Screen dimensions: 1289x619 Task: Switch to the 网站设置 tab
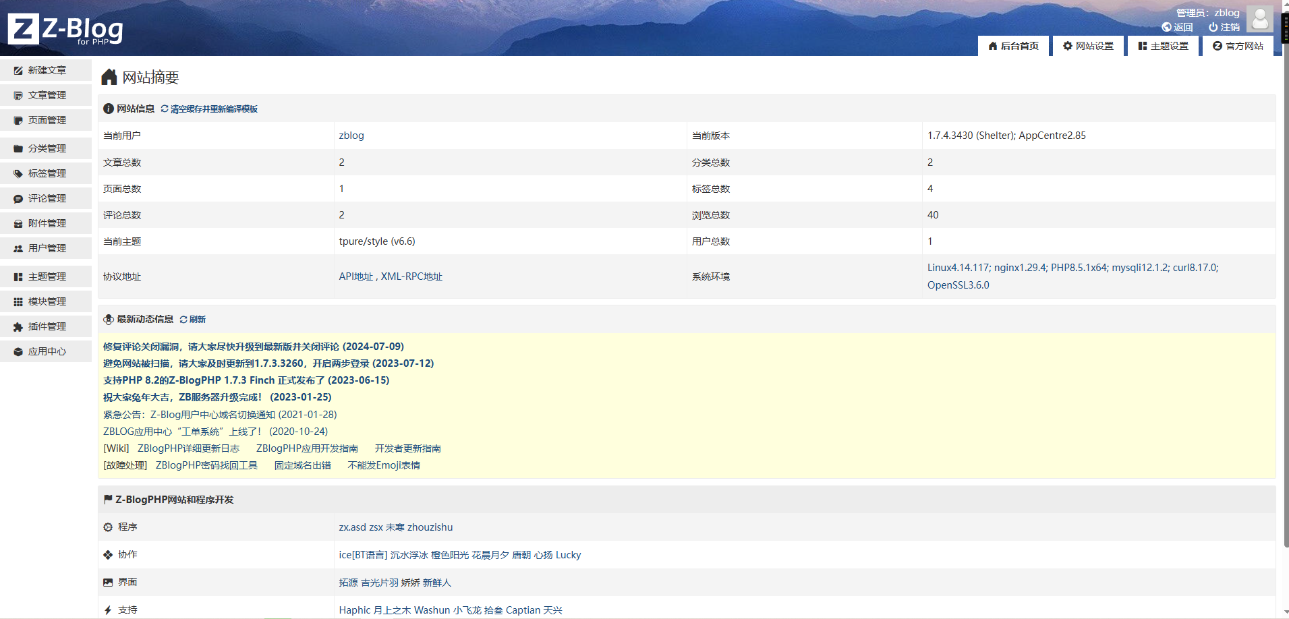(1088, 46)
